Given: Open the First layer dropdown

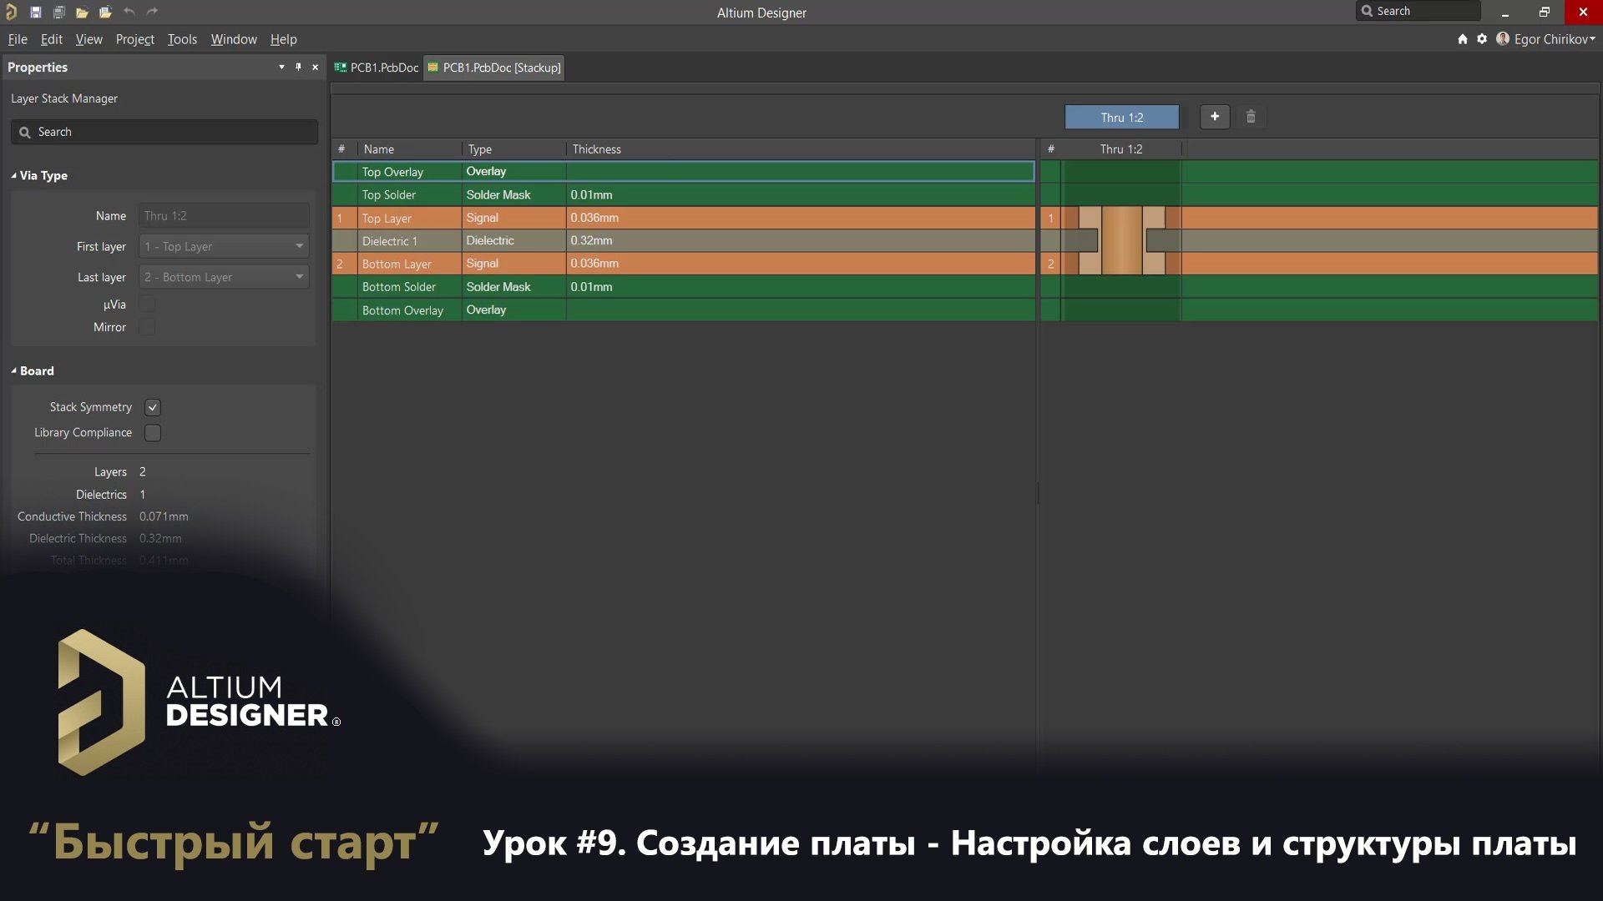Looking at the screenshot, I should tap(299, 246).
